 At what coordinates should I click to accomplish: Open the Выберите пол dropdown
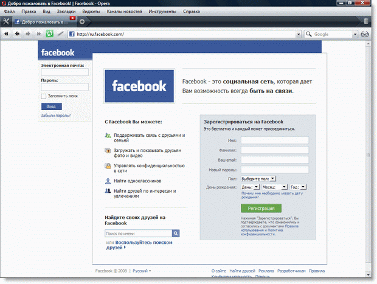258,179
